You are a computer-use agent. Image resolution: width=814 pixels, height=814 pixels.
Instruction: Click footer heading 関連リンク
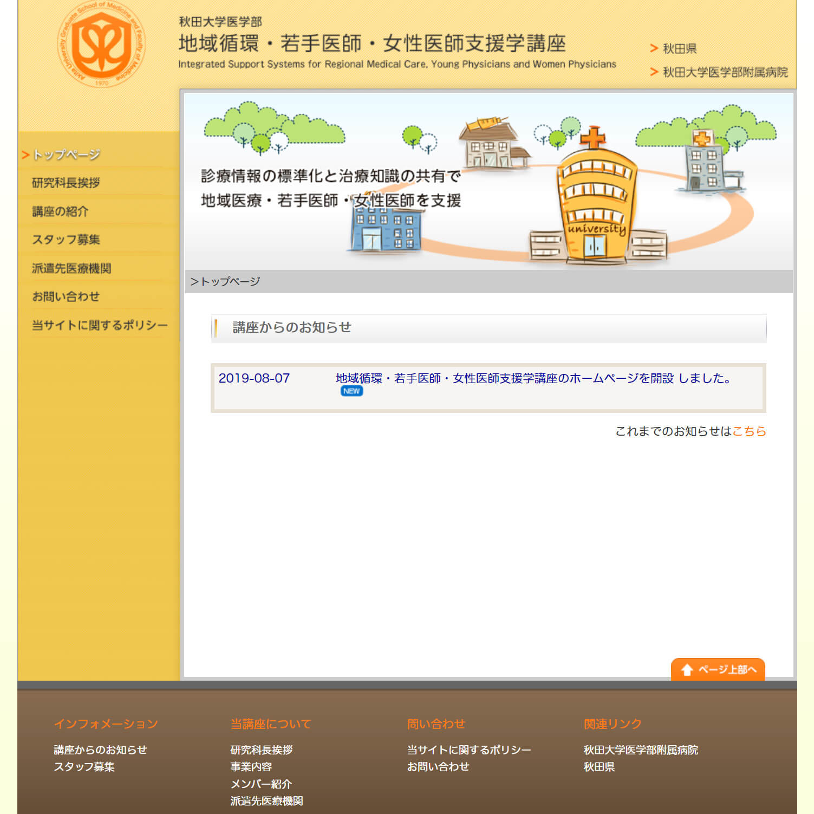point(613,724)
